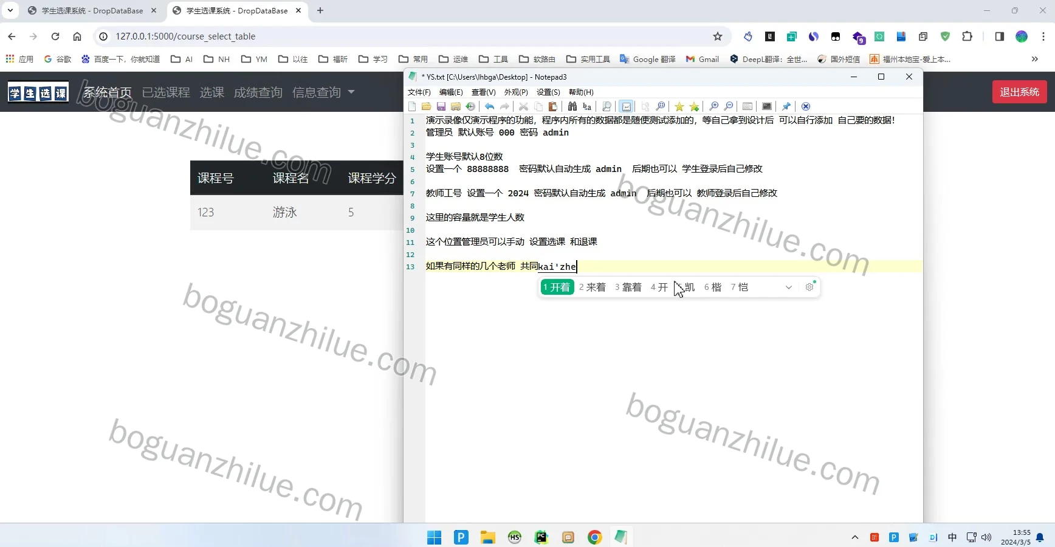Click the Undo arrow in Notepad3 toolbar
The image size is (1055, 547).
click(x=489, y=106)
